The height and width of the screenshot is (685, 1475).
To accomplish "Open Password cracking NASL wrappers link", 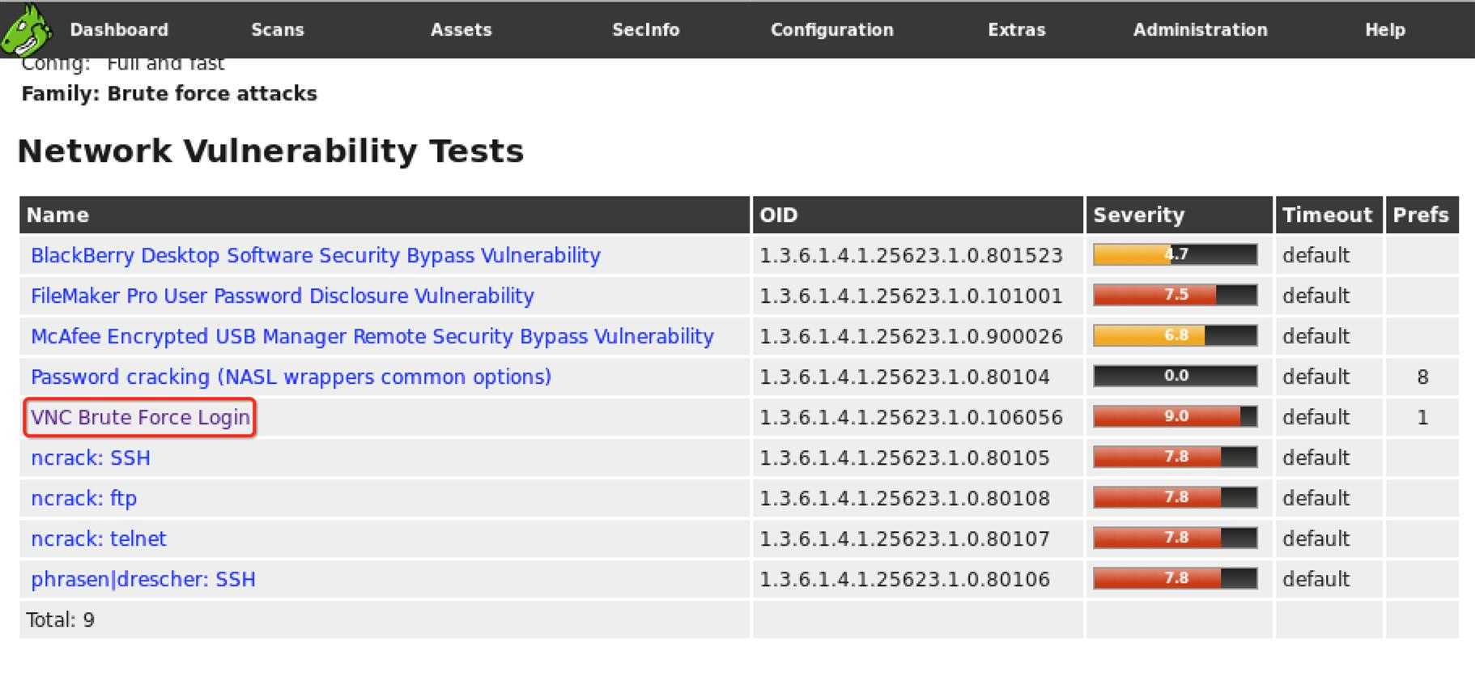I will pos(291,377).
